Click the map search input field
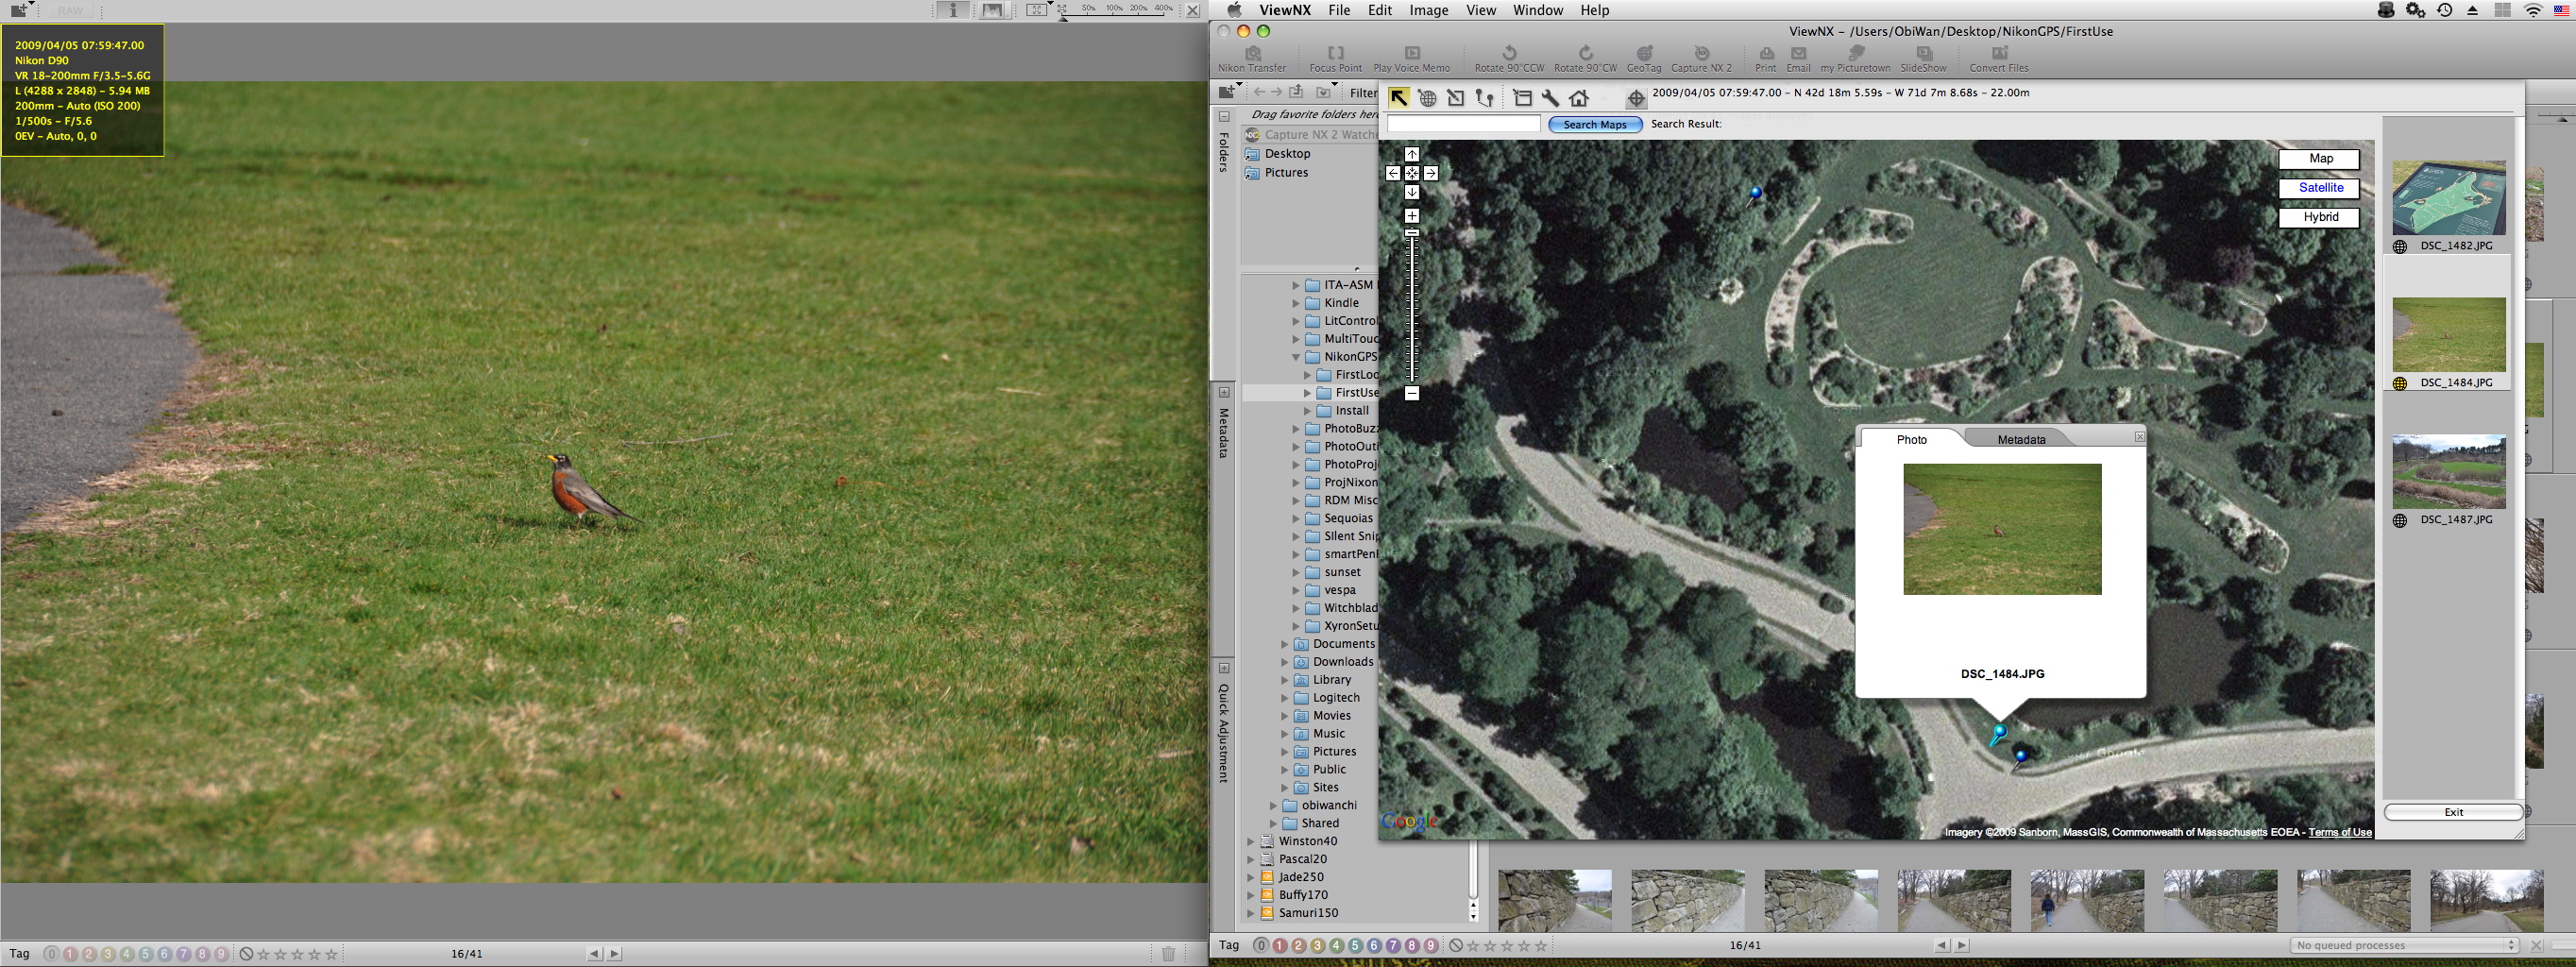Viewport: 2576px width, 967px height. [1463, 124]
